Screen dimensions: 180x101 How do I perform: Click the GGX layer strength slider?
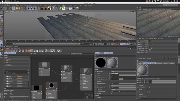(x=164, y=81)
